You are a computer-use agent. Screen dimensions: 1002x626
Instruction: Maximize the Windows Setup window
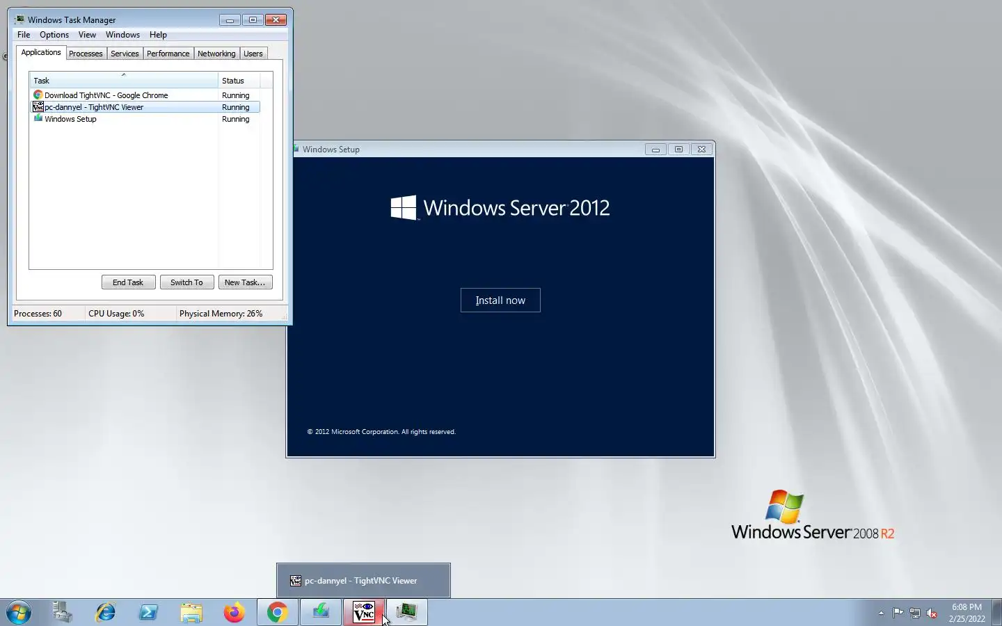pos(678,149)
